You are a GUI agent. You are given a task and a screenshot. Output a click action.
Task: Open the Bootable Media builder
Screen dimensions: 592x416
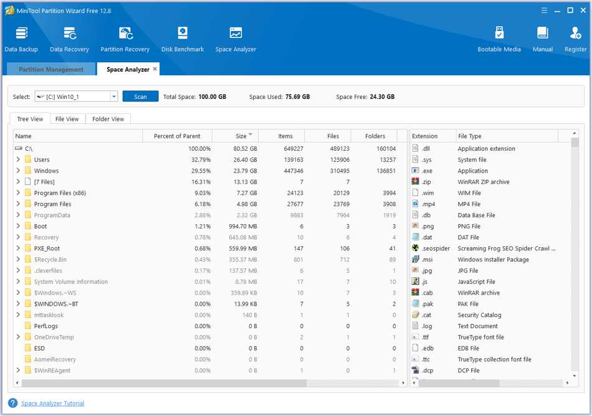[x=499, y=39]
